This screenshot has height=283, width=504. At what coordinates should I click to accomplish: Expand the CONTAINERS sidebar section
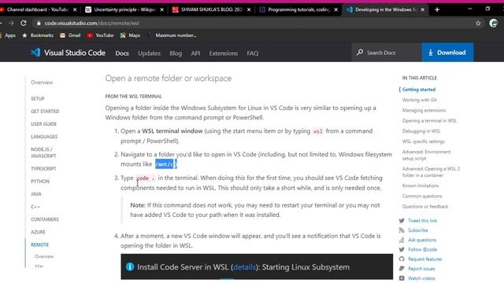click(x=45, y=219)
